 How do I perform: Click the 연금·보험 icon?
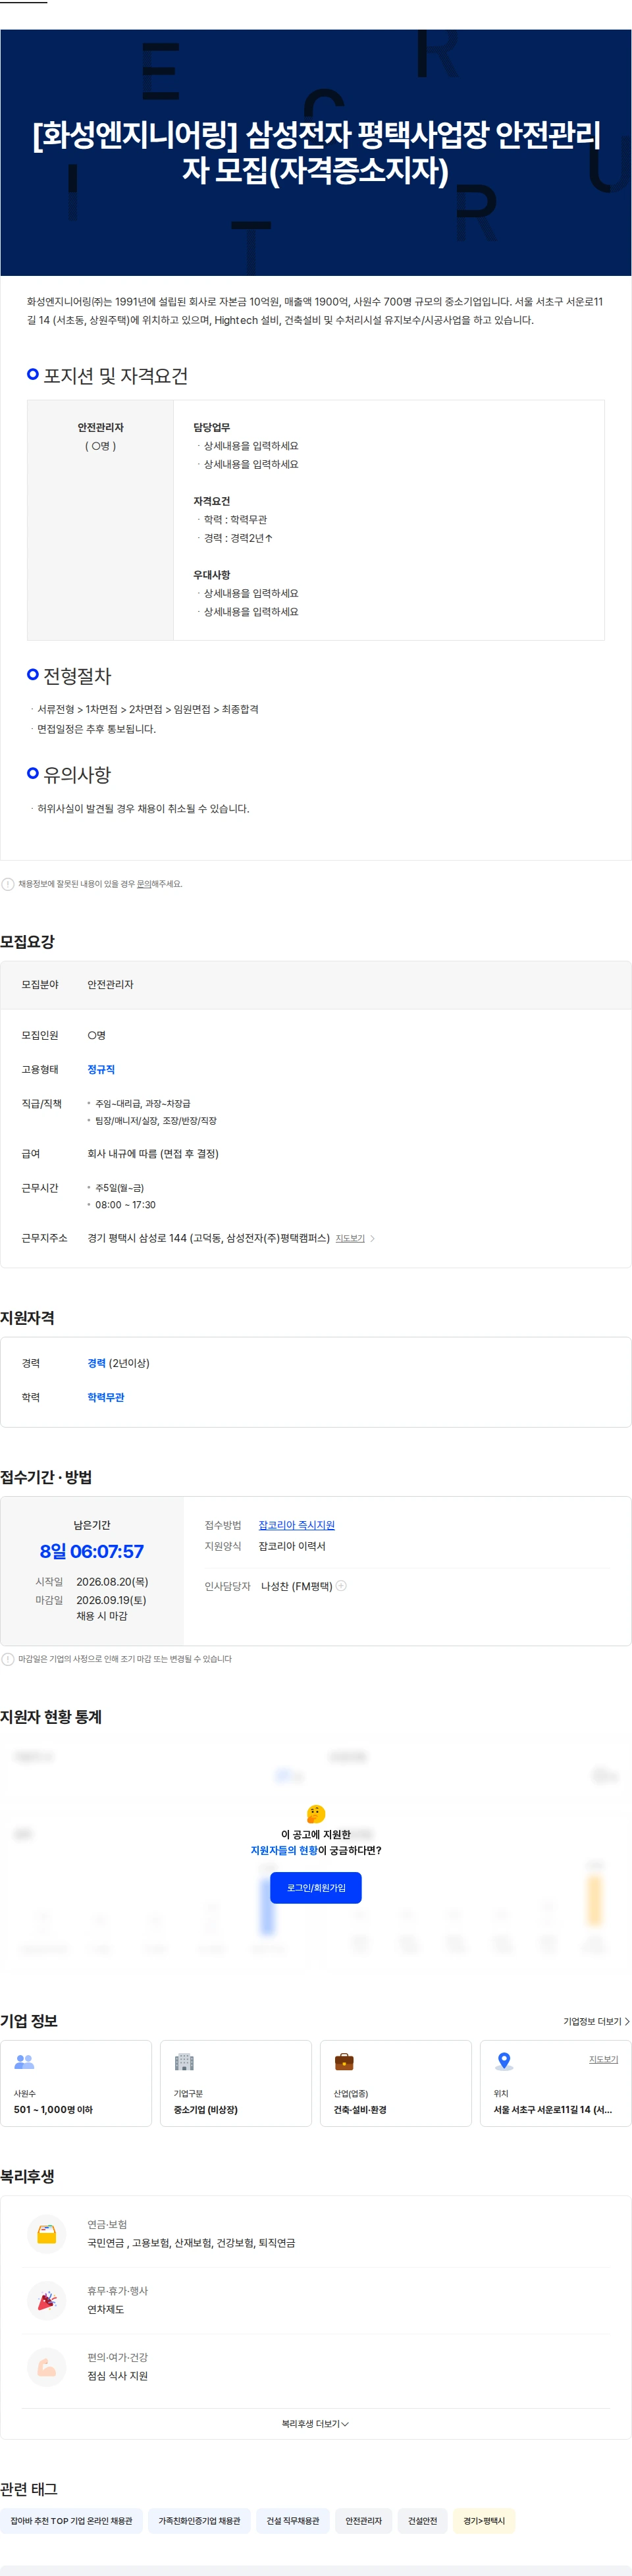(47, 2234)
